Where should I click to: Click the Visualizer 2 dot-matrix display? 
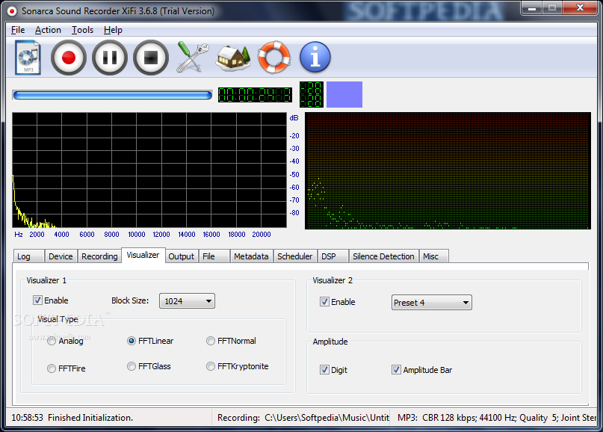[x=448, y=171]
